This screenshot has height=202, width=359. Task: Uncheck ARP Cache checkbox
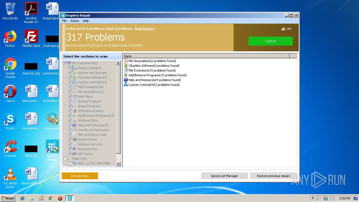(x=70, y=154)
